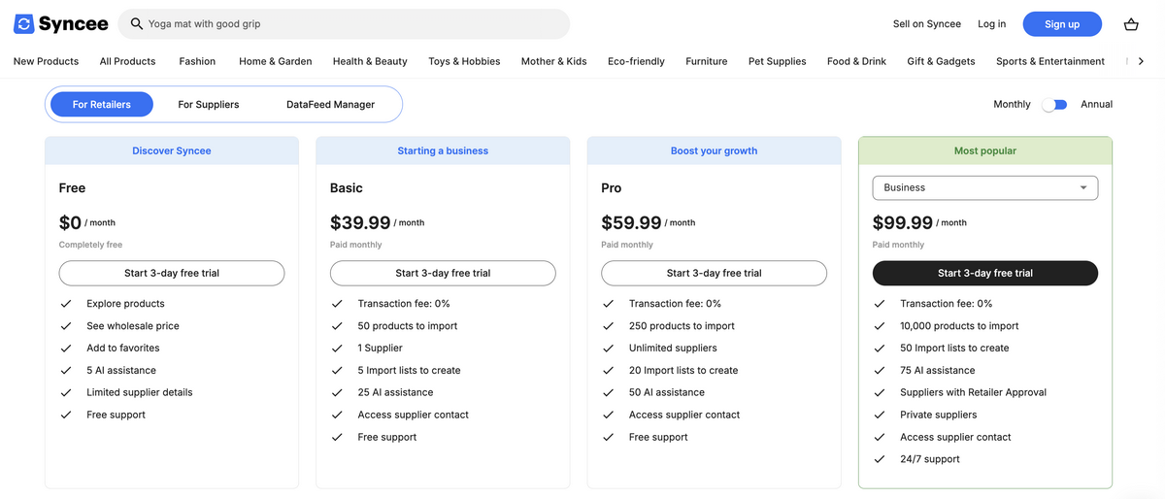The height and width of the screenshot is (499, 1165).
Task: Click checkmark beside 25 AI assistance
Action: coord(337,392)
